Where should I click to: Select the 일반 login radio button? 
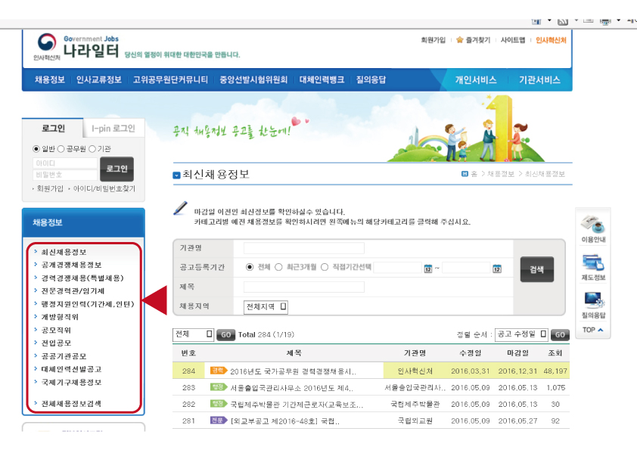tap(36, 149)
